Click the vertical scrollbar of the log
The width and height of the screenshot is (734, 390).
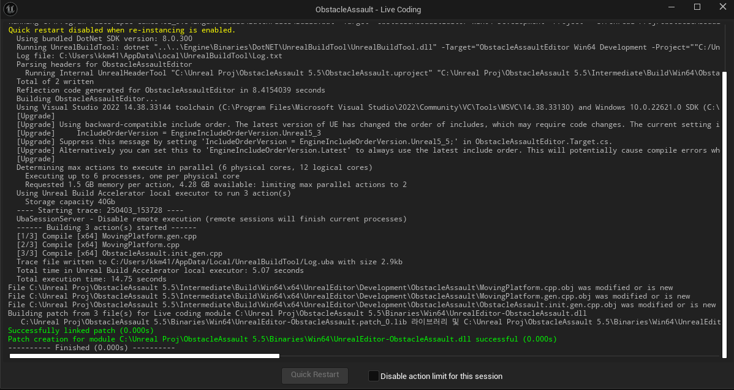(725, 213)
